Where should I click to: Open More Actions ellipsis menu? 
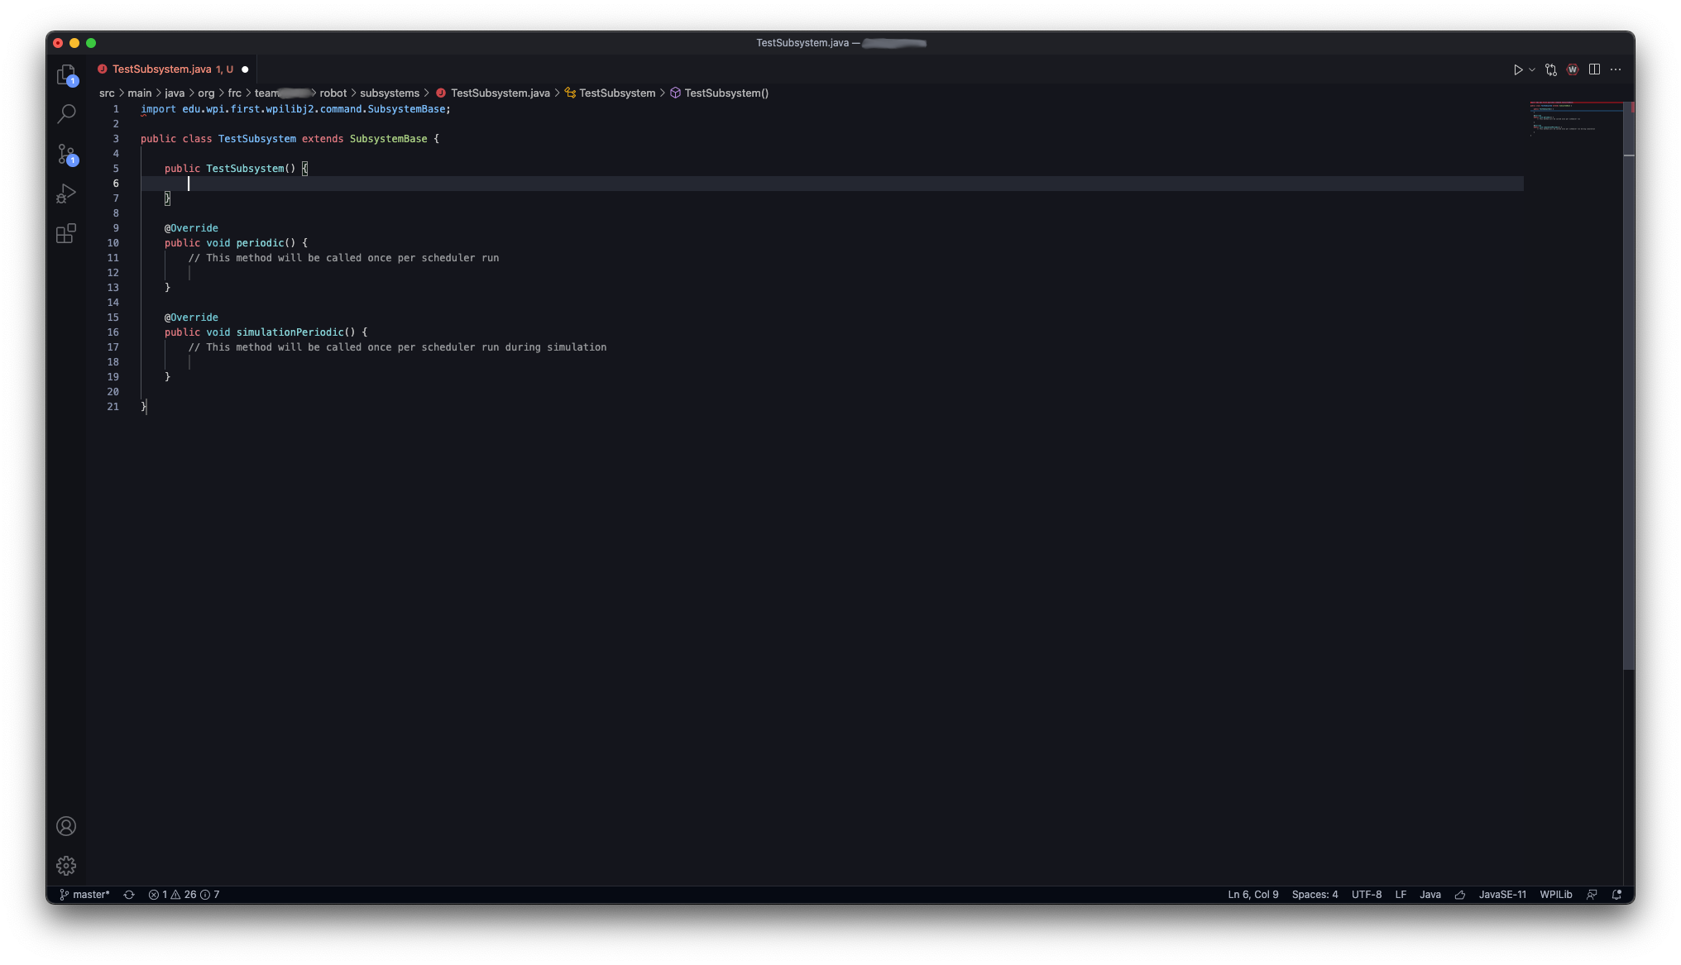coord(1616,69)
